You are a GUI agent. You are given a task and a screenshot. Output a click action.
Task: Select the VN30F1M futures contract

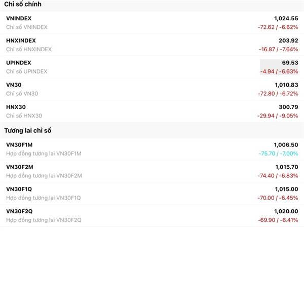click(152, 149)
